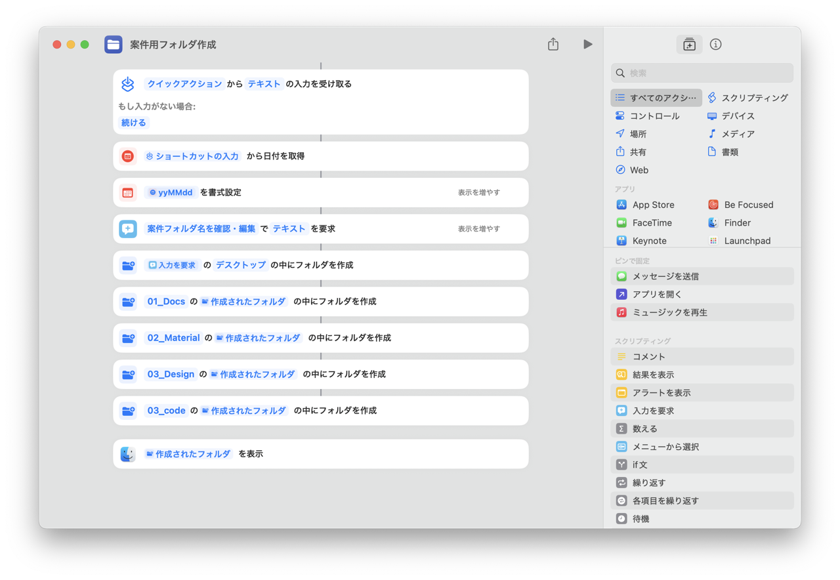Open the 場所 category
The height and width of the screenshot is (580, 840).
pos(631,134)
